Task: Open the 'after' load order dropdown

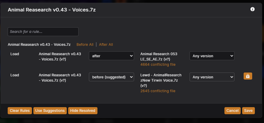Action: 111,56
